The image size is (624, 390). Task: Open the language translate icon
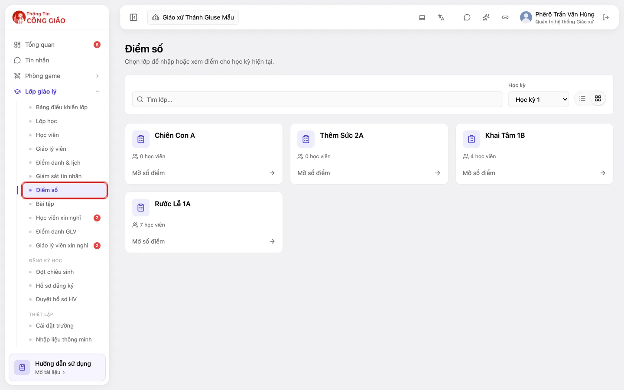click(441, 17)
